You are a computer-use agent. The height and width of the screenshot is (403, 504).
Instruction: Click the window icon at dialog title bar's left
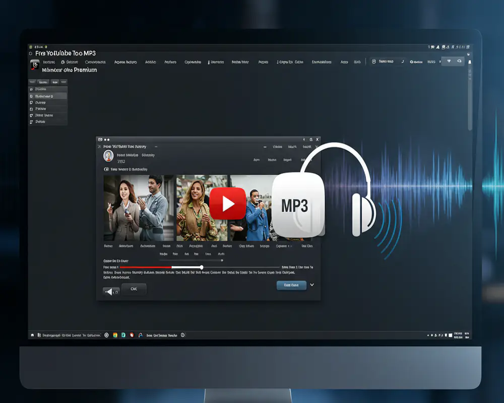tap(100, 140)
